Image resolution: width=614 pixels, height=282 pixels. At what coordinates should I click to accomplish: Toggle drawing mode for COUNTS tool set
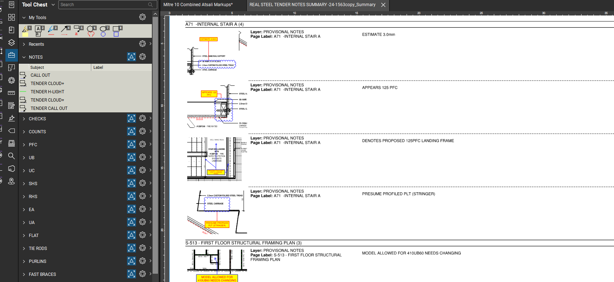pyautogui.click(x=131, y=131)
